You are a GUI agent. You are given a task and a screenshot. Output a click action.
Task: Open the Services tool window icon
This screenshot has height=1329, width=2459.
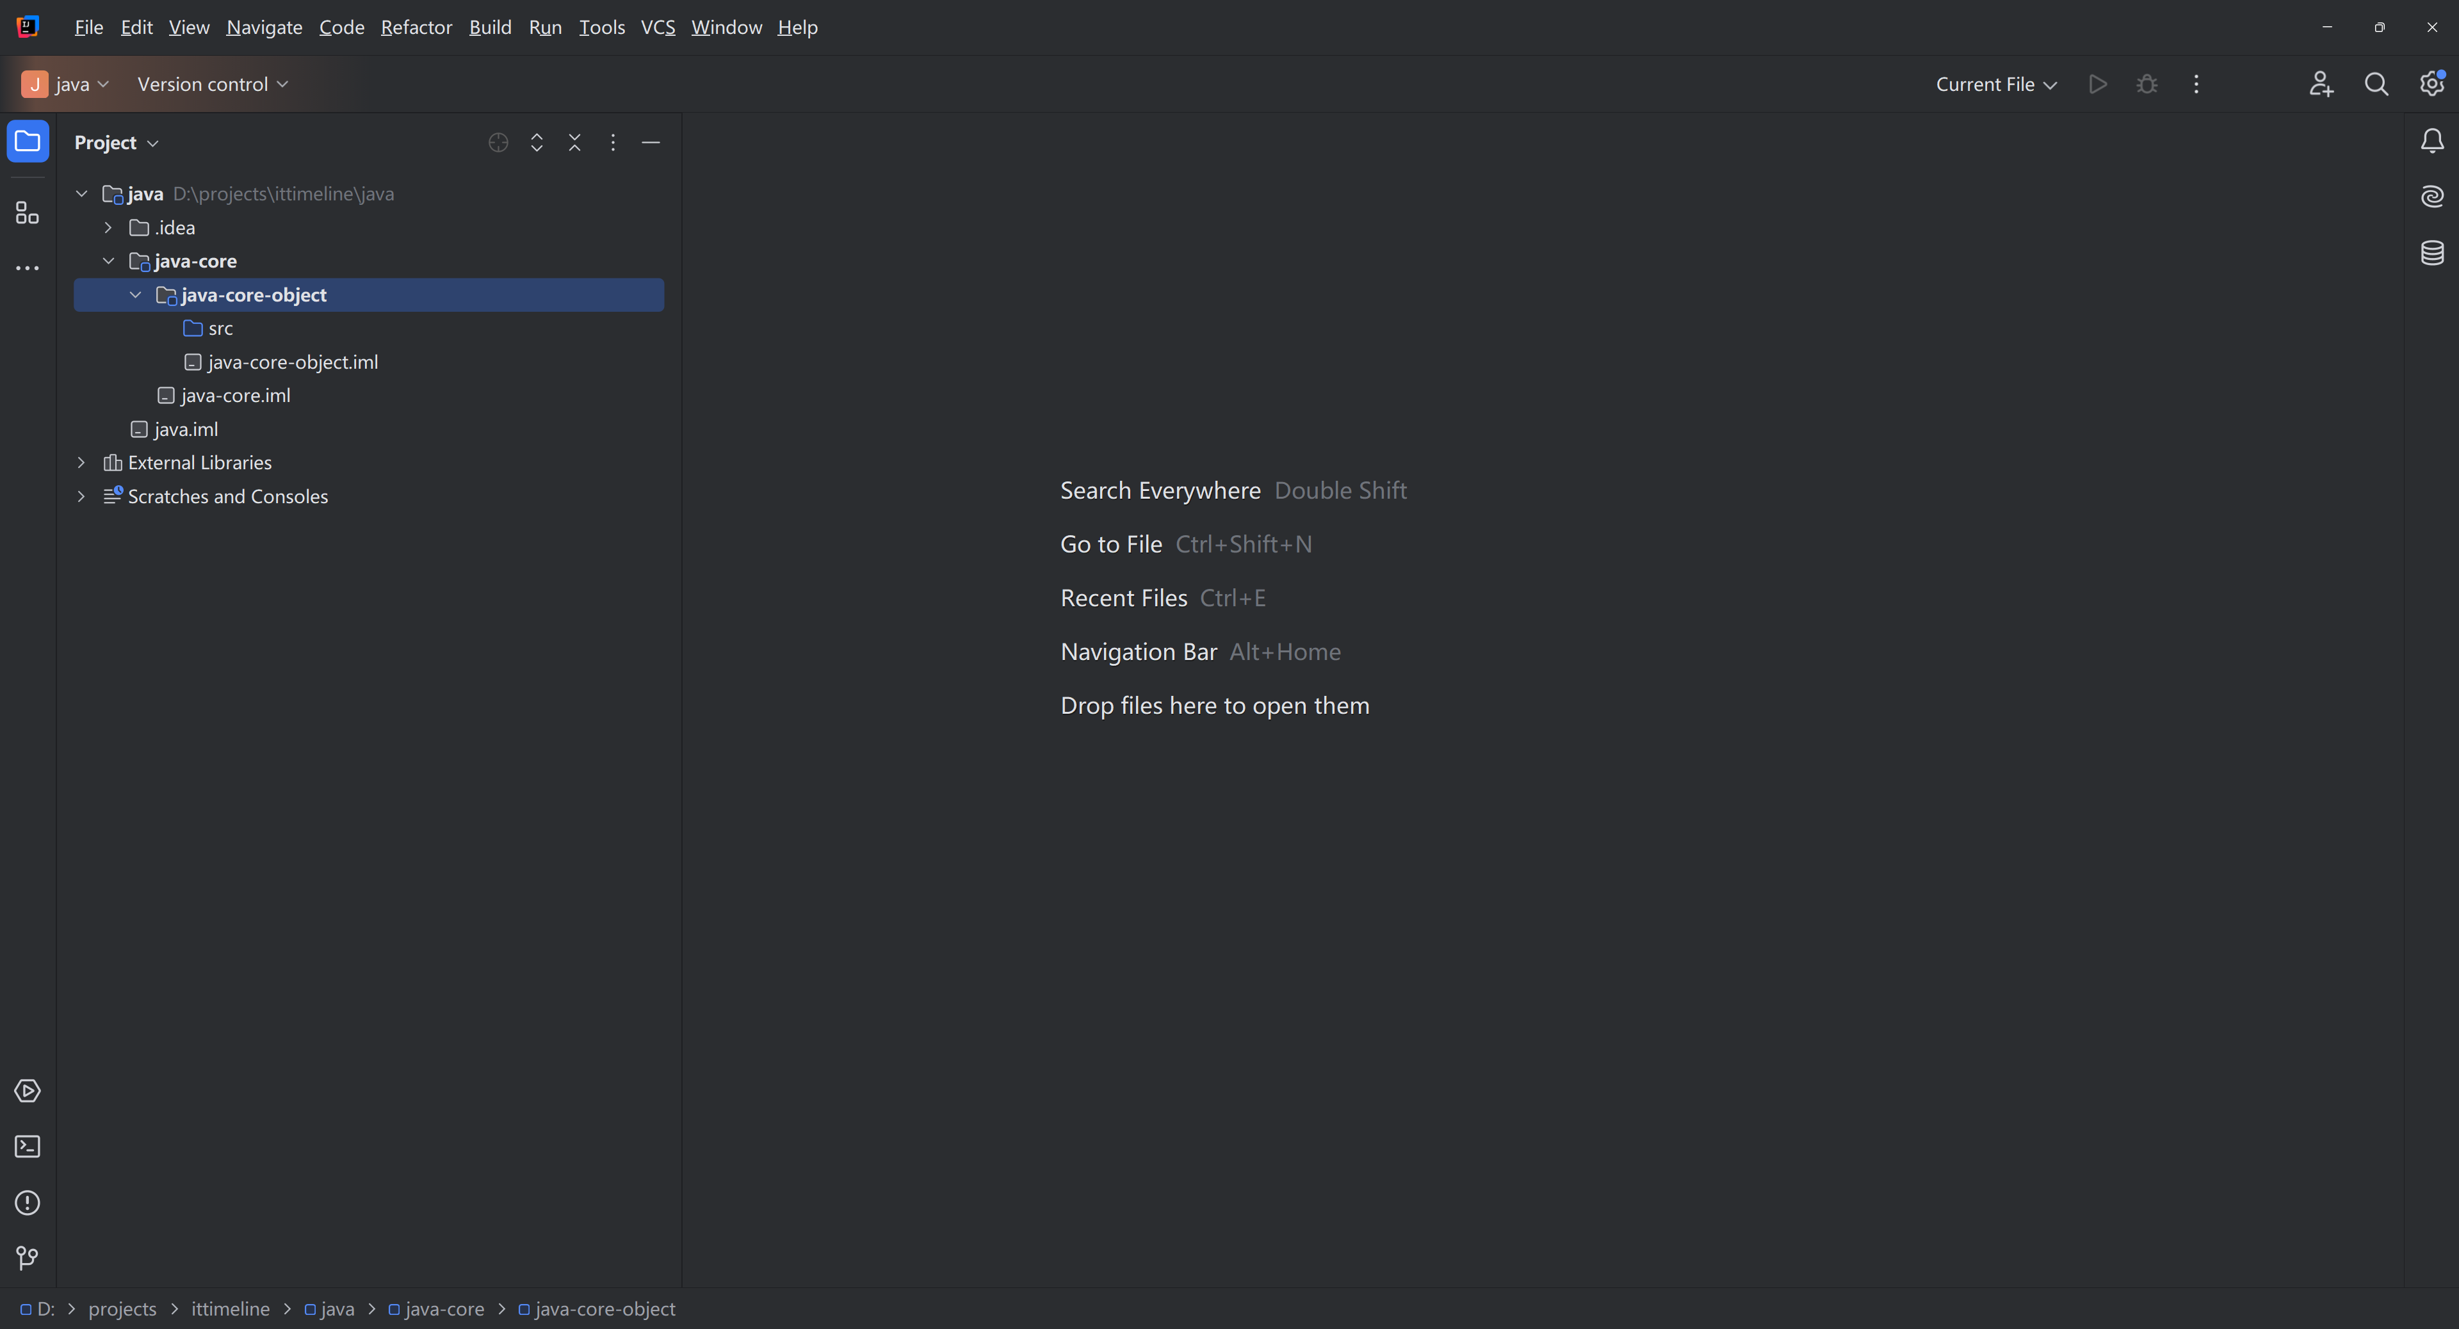coord(27,1091)
